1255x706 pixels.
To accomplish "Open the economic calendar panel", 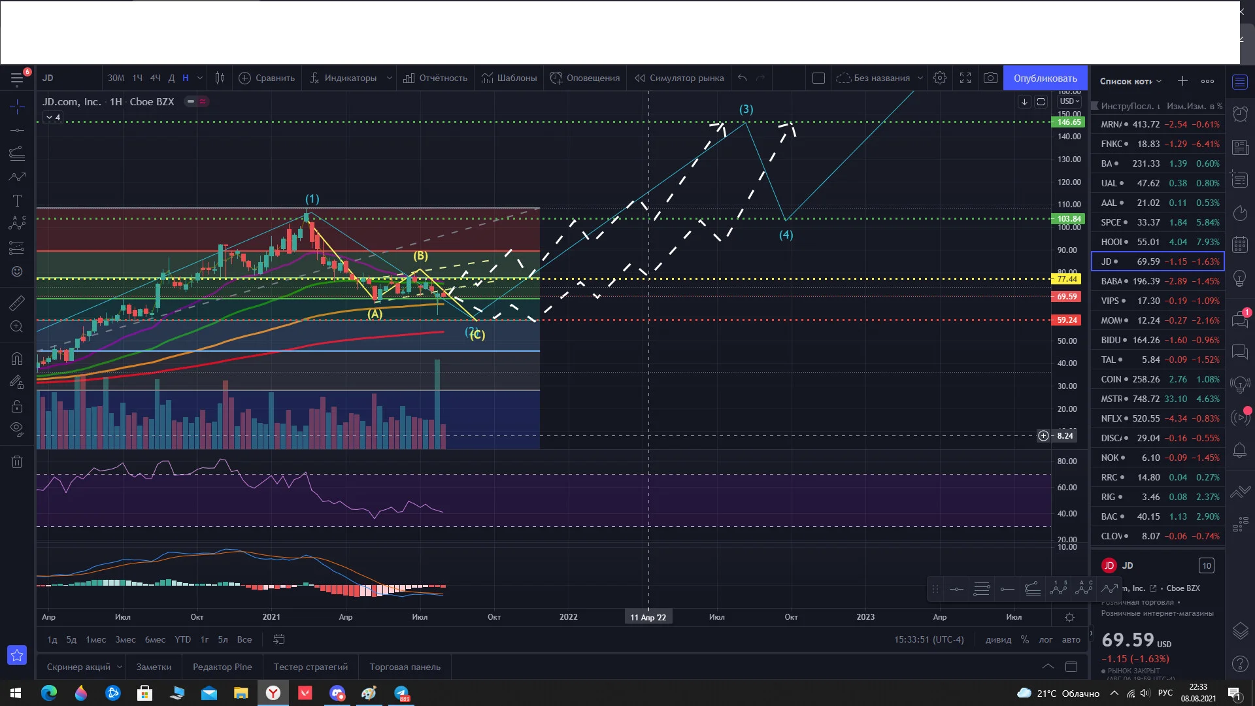I will 1240,244.
